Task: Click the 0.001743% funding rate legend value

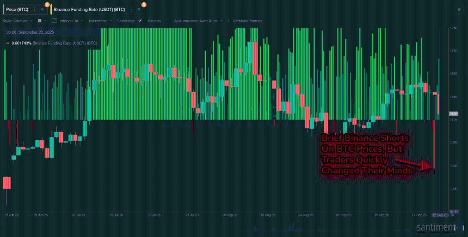Action: [x=21, y=43]
